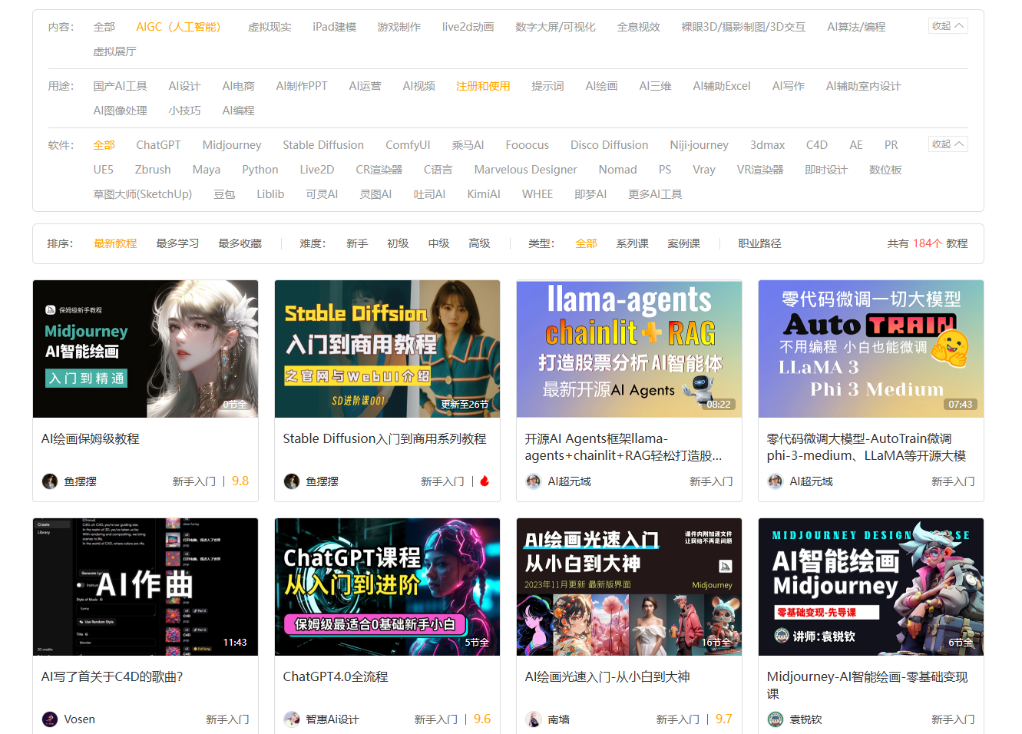Click author name 智惠AI设计

pyautogui.click(x=332, y=719)
